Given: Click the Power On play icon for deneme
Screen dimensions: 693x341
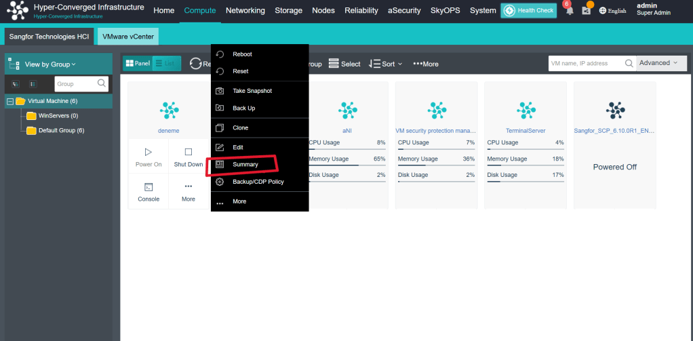Looking at the screenshot, I should (x=148, y=153).
